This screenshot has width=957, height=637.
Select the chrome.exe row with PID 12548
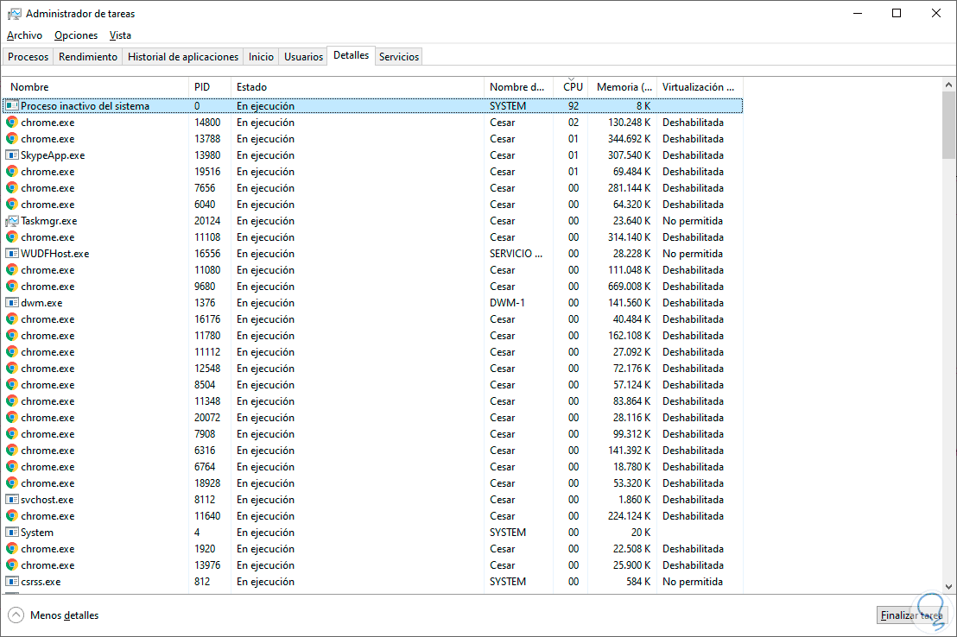[x=373, y=368]
